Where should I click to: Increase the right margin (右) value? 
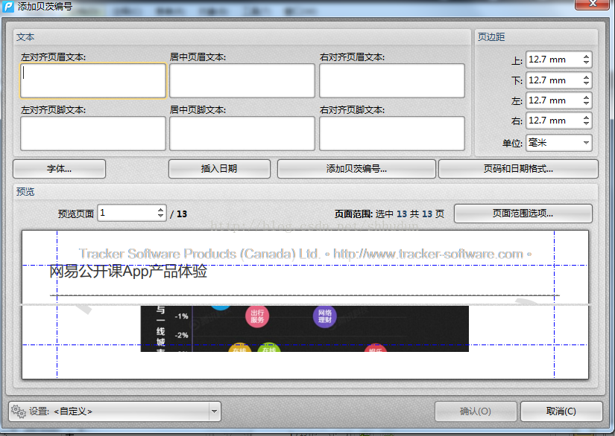(586, 118)
